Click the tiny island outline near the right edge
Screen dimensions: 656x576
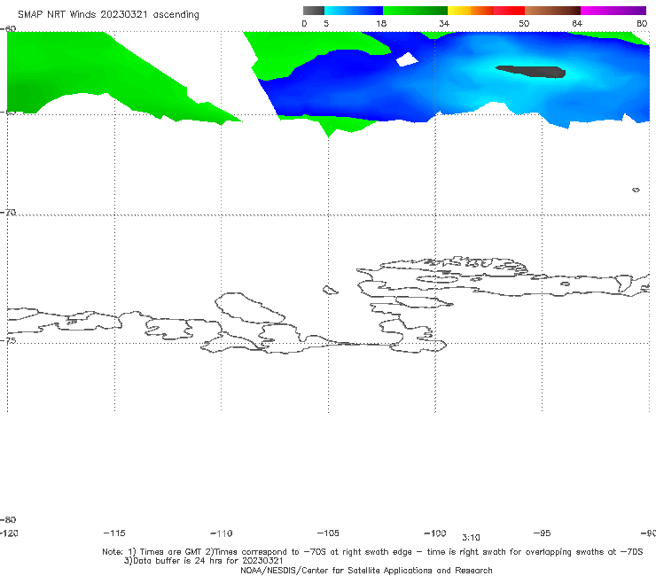point(636,190)
